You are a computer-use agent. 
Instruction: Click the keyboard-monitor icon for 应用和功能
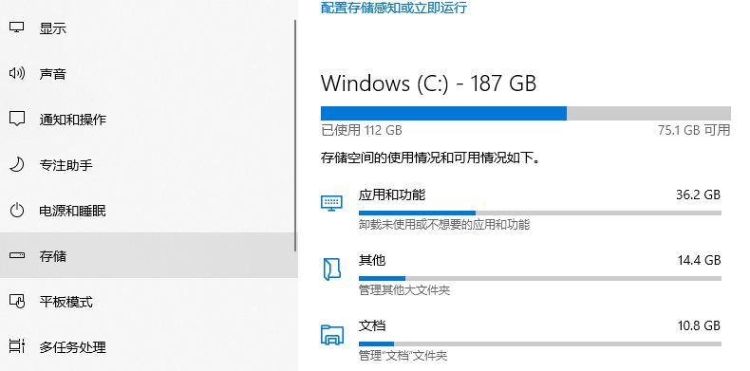point(331,203)
